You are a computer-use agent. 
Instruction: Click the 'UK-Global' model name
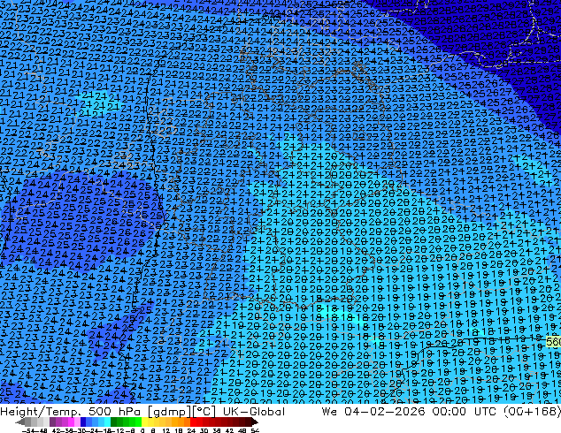[x=254, y=412]
